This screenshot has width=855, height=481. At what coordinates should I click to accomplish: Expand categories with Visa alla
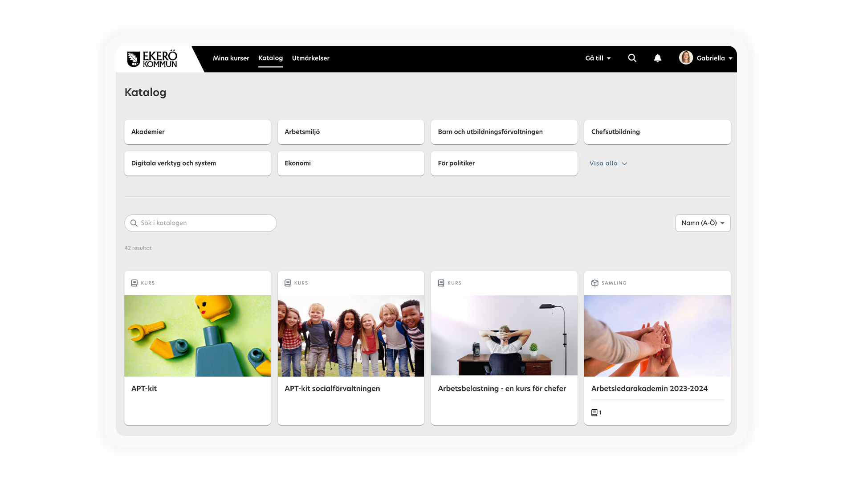click(608, 163)
